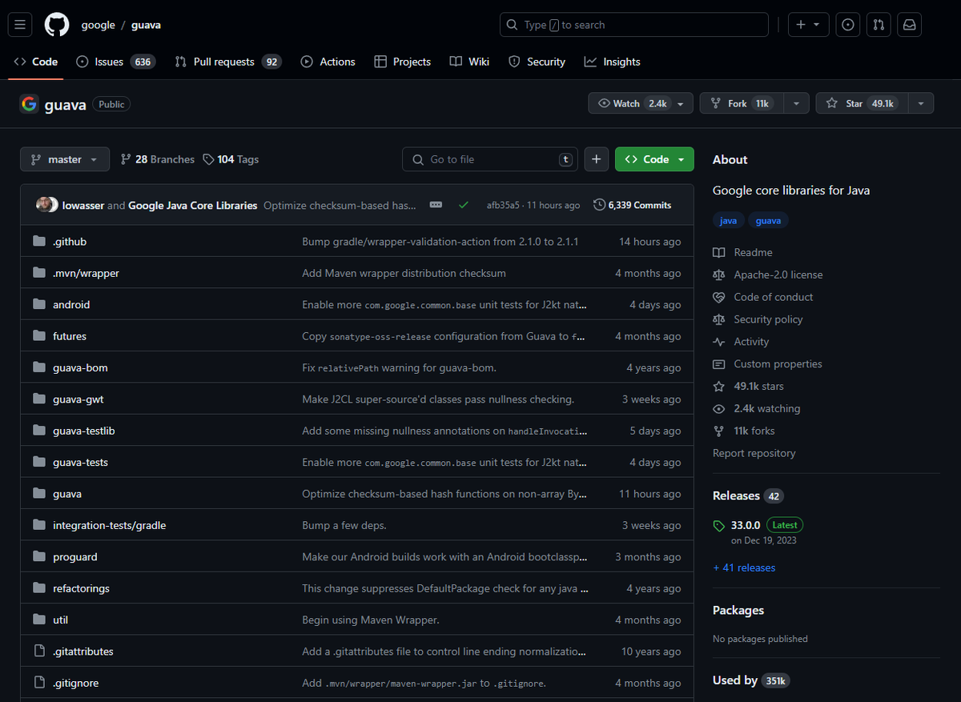Switch to the Projects tab
Image resolution: width=961 pixels, height=702 pixels.
click(x=402, y=62)
